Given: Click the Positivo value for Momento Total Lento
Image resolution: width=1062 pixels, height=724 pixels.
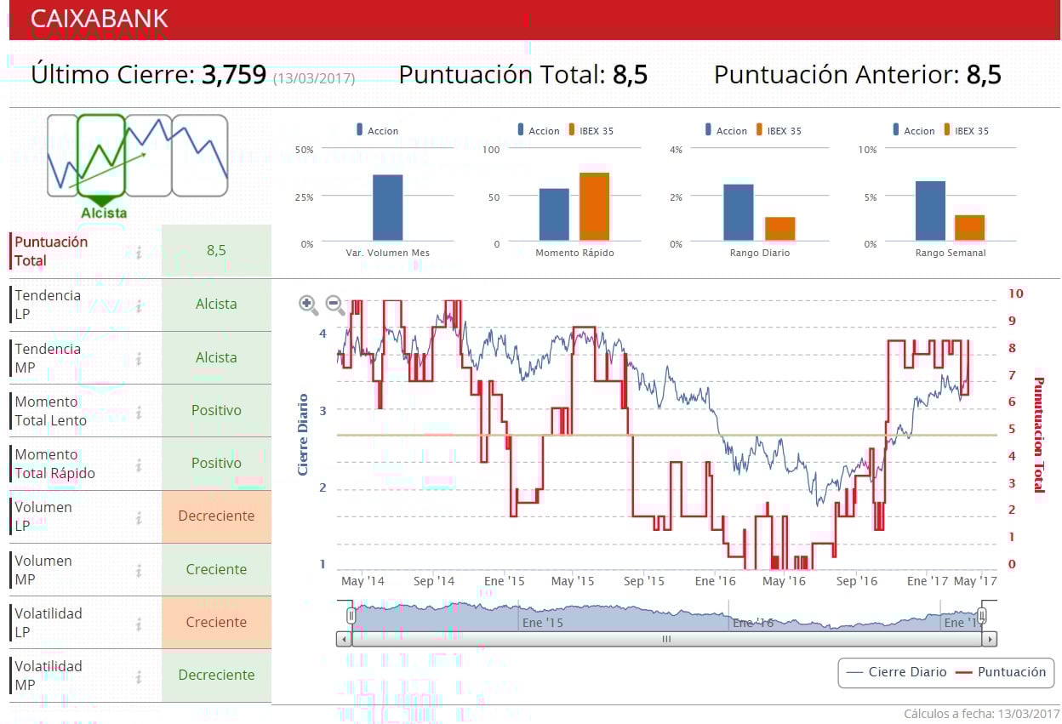Looking at the screenshot, I should [x=216, y=411].
